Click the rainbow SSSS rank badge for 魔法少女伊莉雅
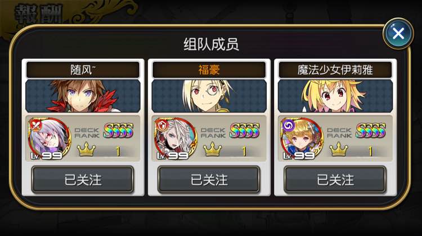The width and height of the screenshot is (422, 236). [x=371, y=131]
